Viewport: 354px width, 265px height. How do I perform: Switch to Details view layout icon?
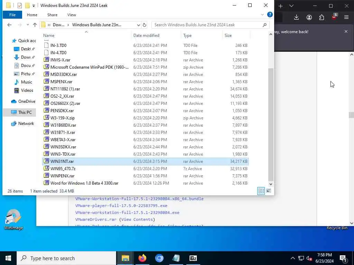(x=261, y=191)
